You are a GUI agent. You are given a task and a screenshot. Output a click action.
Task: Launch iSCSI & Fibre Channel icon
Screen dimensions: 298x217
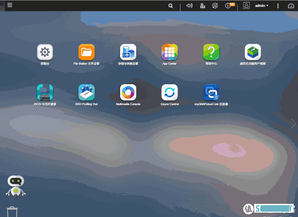pos(45,92)
